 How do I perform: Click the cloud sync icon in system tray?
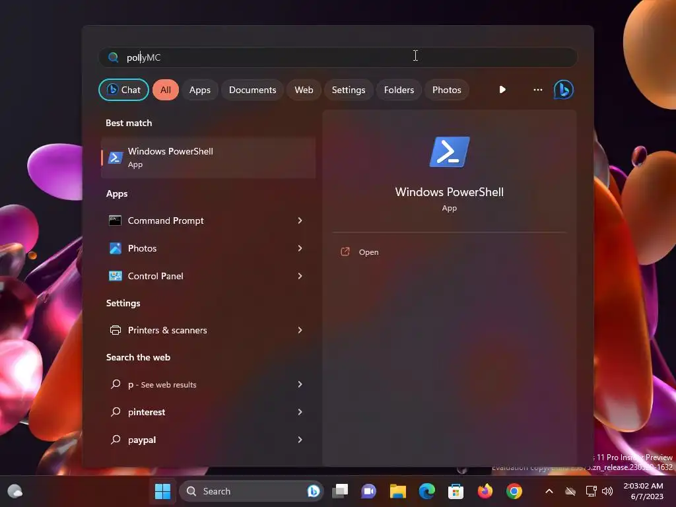pos(570,491)
